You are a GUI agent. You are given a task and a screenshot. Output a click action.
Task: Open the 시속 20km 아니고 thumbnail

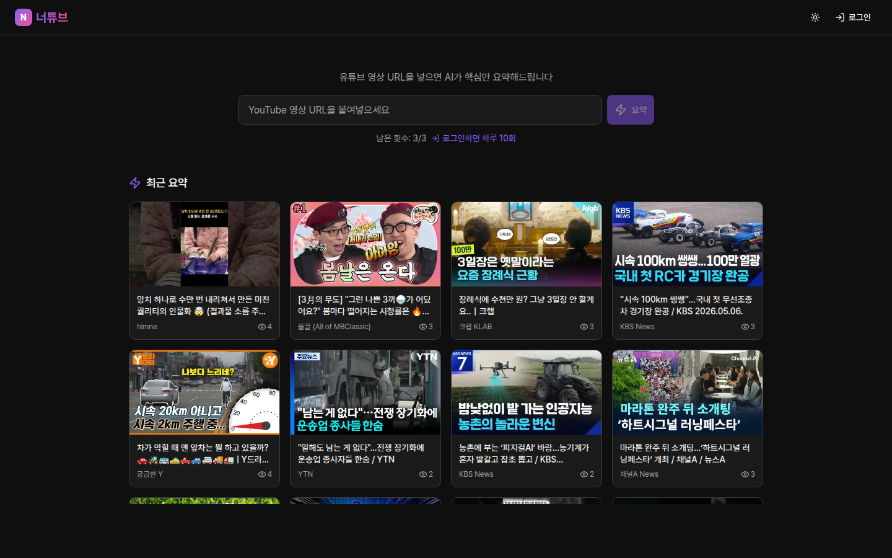click(204, 392)
